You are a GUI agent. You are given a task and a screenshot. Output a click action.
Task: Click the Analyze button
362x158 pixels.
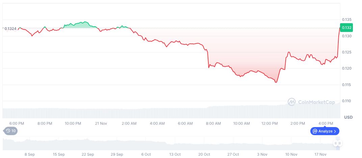(325, 131)
